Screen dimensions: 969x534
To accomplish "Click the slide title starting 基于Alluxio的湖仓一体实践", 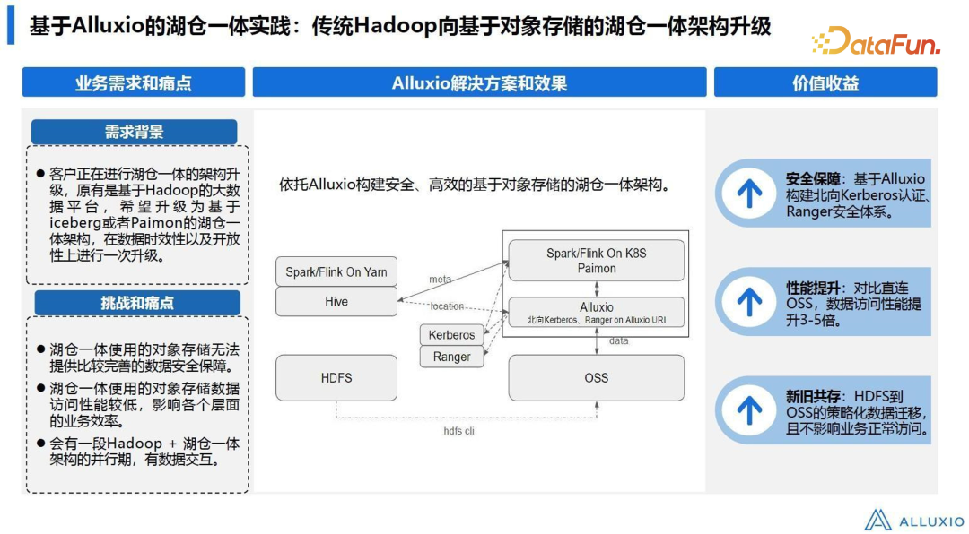I will point(400,27).
